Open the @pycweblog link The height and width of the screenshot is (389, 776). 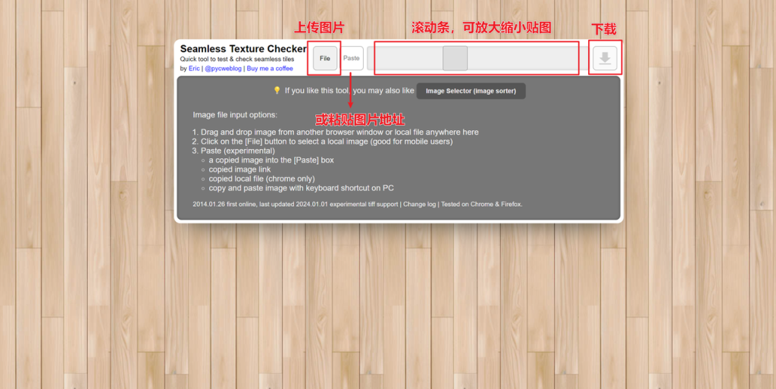point(224,68)
